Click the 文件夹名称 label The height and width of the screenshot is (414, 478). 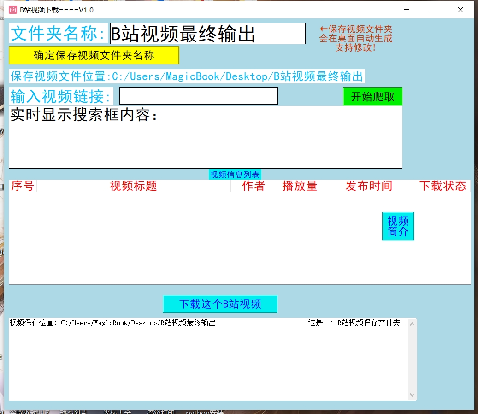[x=58, y=33]
